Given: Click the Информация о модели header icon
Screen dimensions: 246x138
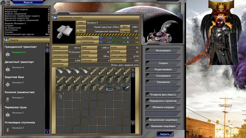Looking at the screenshot, I should pyautogui.click(x=55, y=18).
